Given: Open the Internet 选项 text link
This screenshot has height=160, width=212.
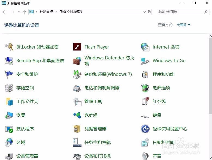Looking at the screenshot, I should [166, 47].
